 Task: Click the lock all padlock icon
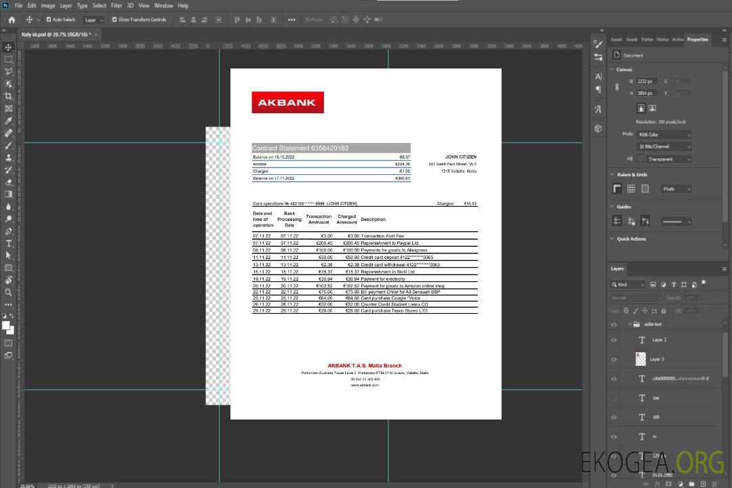[664, 310]
